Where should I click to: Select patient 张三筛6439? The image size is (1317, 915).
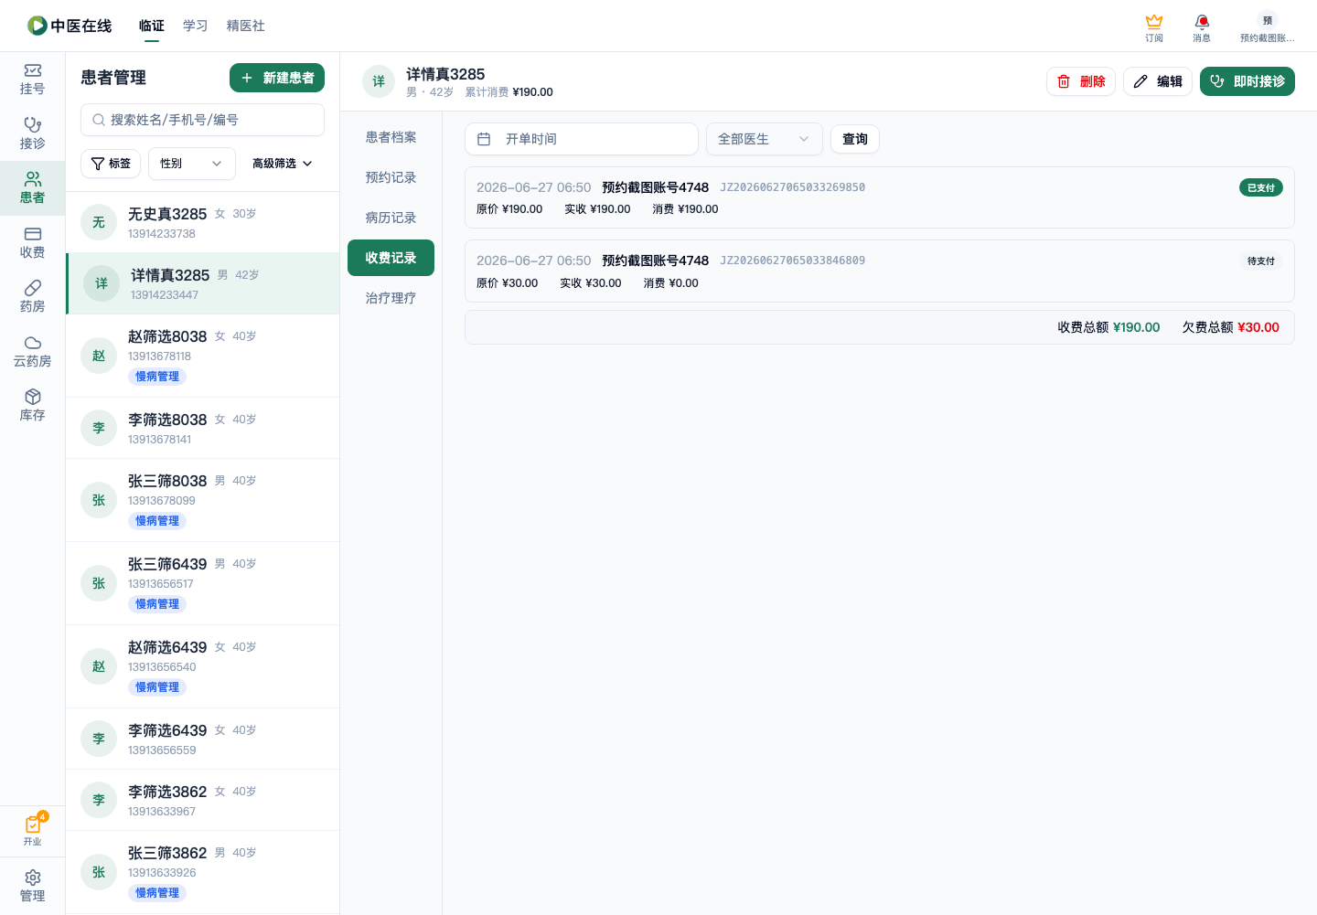click(203, 583)
